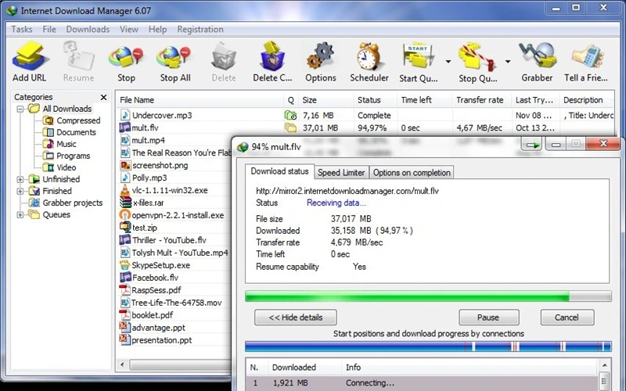The image size is (626, 391).
Task: Click the blue connections progress bar
Action: pyautogui.click(x=428, y=346)
